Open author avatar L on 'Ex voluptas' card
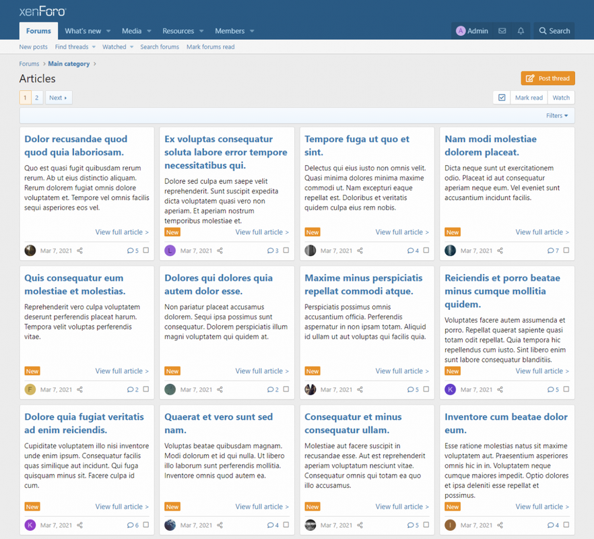 click(x=170, y=251)
